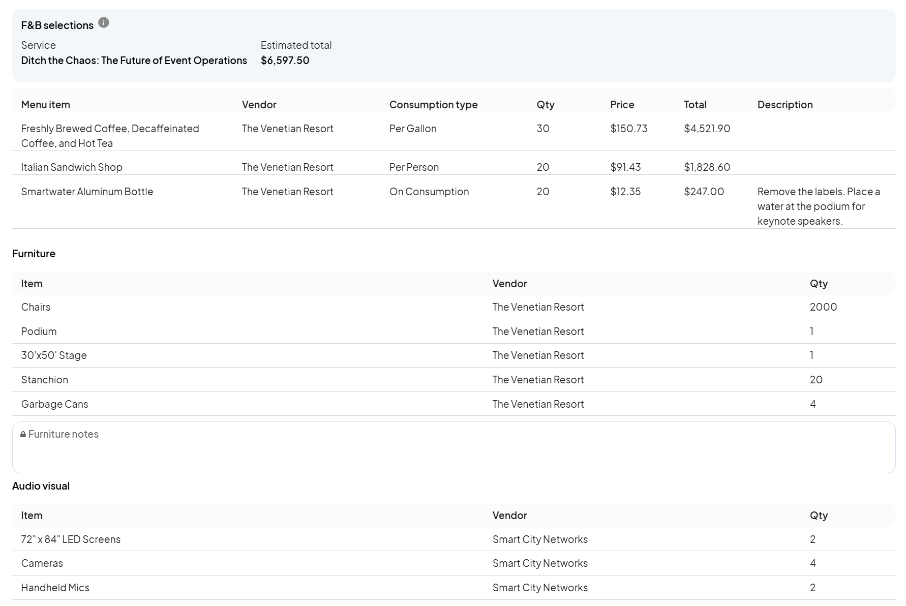Click Smart City Networks vendor for Cameras
The image size is (906, 606).
coord(540,563)
